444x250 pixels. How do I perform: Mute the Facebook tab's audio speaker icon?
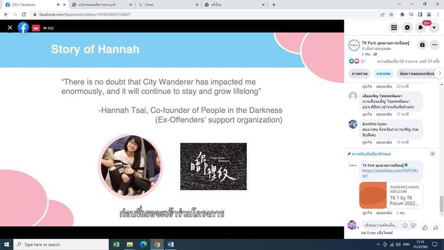click(x=59, y=5)
